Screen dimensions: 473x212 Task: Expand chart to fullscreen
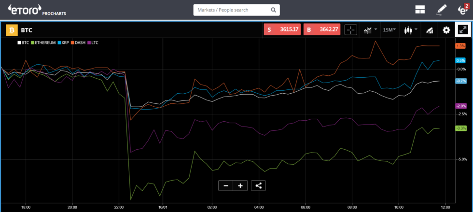(x=463, y=30)
